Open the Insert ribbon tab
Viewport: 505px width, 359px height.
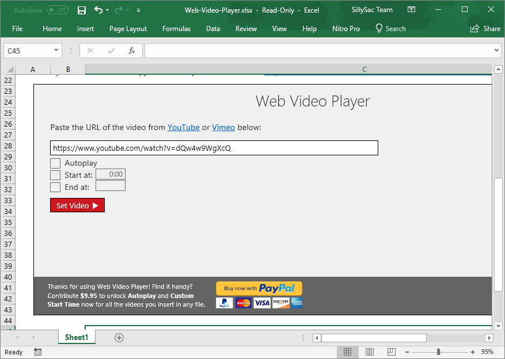85,29
